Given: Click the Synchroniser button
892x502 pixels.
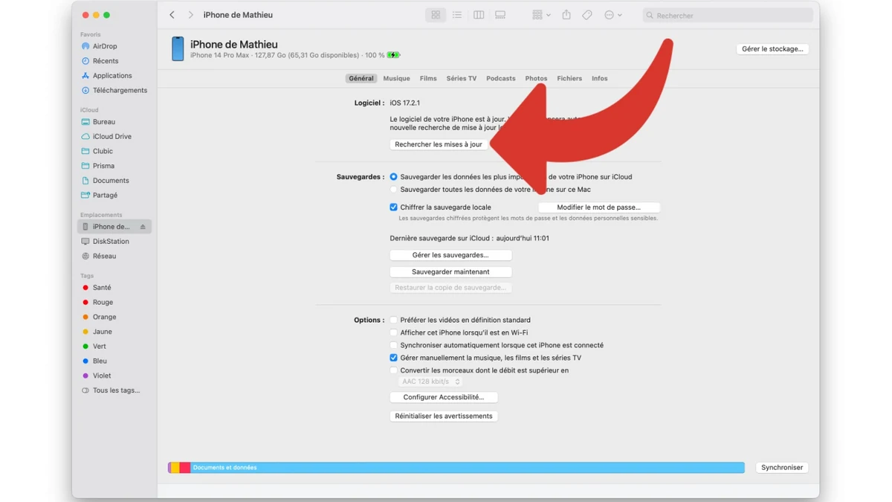Looking at the screenshot, I should pyautogui.click(x=782, y=468).
